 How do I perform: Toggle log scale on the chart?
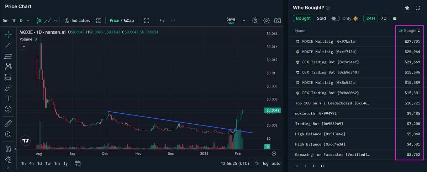(266, 163)
